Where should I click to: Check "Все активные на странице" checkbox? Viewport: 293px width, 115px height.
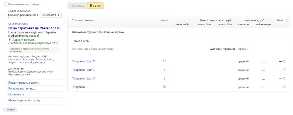click(x=6, y=4)
